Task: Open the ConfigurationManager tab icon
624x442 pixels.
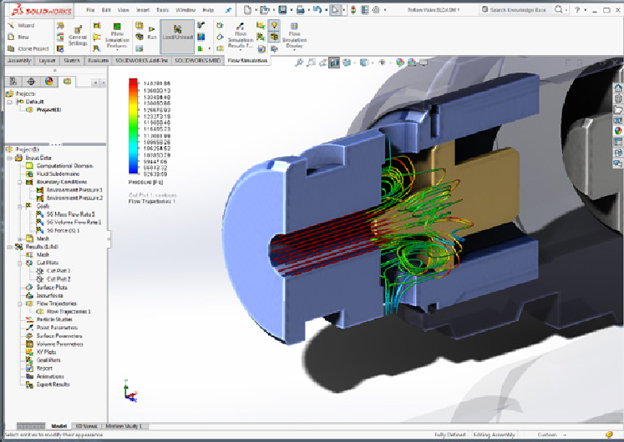Action: (x=31, y=82)
